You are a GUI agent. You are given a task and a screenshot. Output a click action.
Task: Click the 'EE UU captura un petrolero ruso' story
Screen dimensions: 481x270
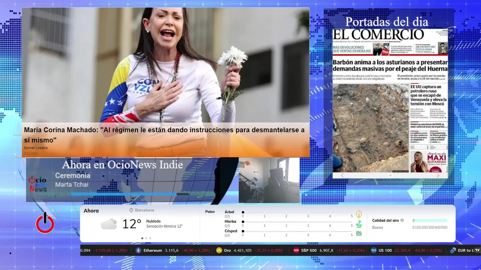428,95
